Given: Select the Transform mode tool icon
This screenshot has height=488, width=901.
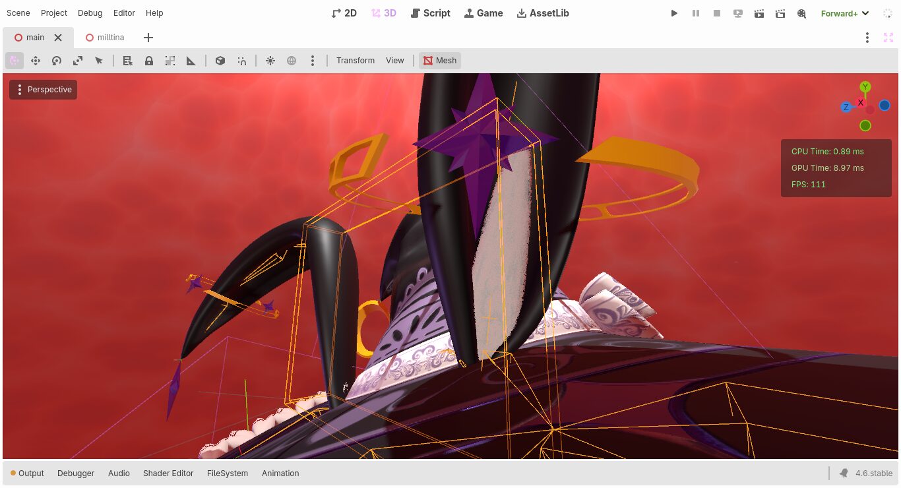Looking at the screenshot, I should click(15, 61).
